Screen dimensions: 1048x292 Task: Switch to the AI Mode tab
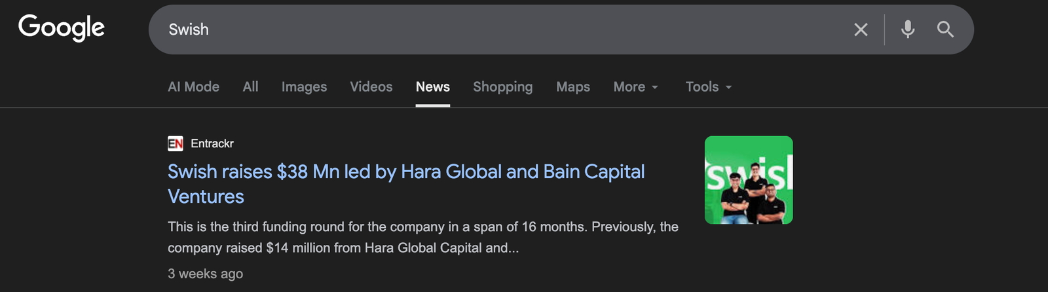click(193, 87)
